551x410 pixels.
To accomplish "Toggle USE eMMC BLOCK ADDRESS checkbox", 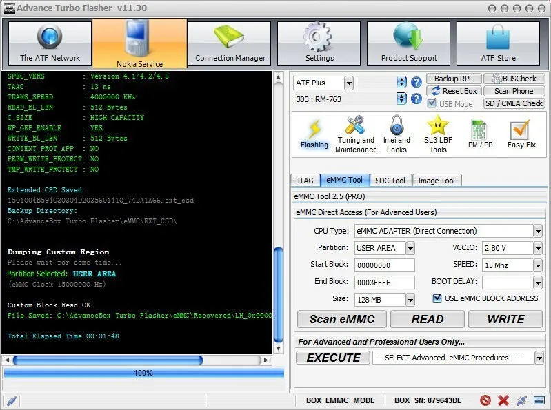I will (437, 298).
